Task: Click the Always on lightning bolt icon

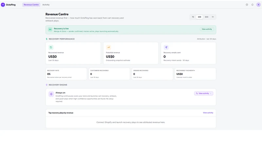Action: pyautogui.click(x=51, y=94)
